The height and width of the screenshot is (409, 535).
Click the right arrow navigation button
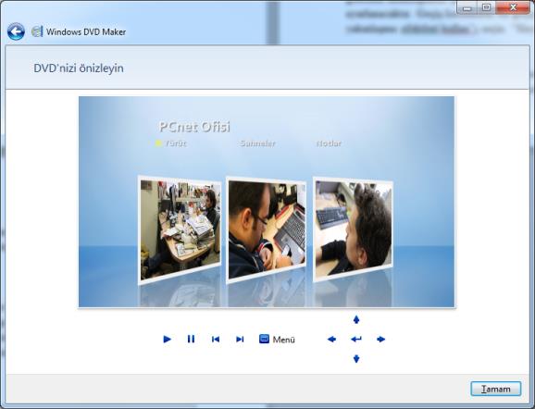(x=380, y=339)
